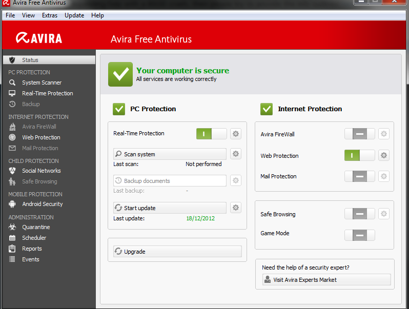Image resolution: width=409 pixels, height=309 pixels.
Task: Open the View menu
Action: 28,15
